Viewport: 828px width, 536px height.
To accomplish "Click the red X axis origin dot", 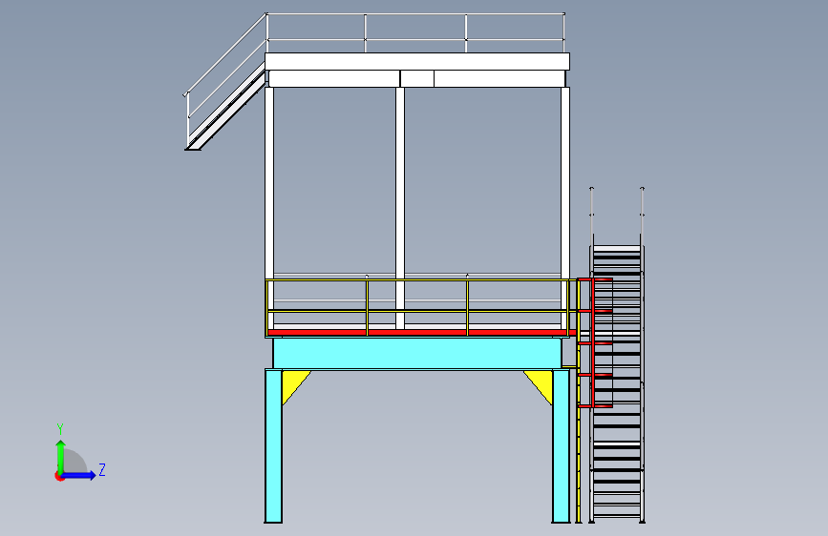I will click(59, 476).
